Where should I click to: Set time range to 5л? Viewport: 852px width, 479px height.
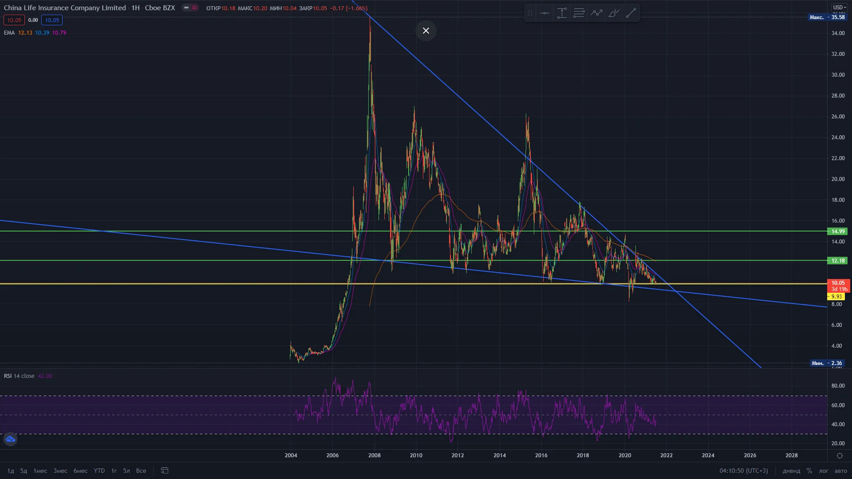126,471
